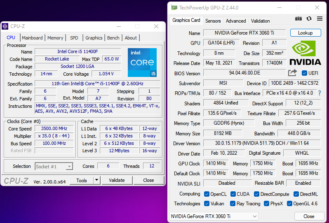The height and width of the screenshot is (223, 329).
Task: Expand the Tools button dropdown arrow
Action: [x=96, y=180]
